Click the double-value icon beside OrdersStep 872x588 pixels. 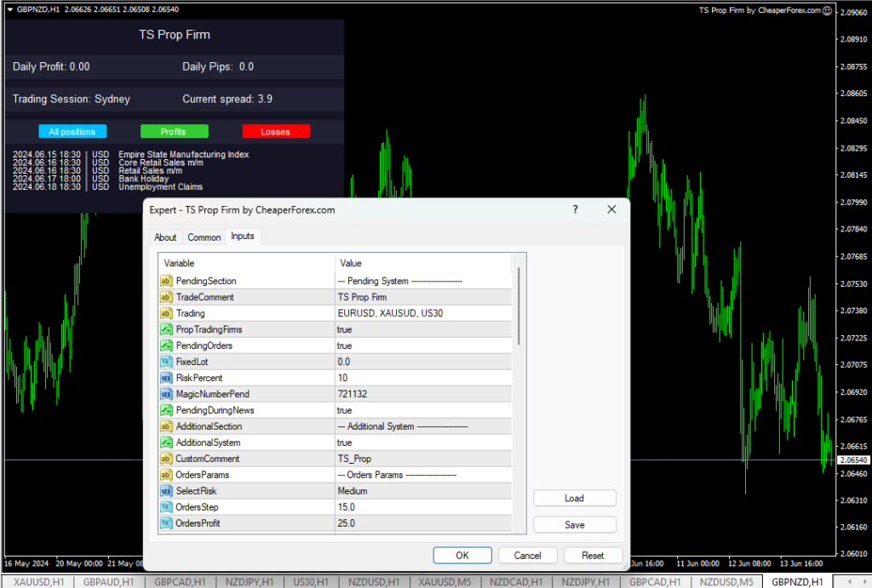(165, 507)
